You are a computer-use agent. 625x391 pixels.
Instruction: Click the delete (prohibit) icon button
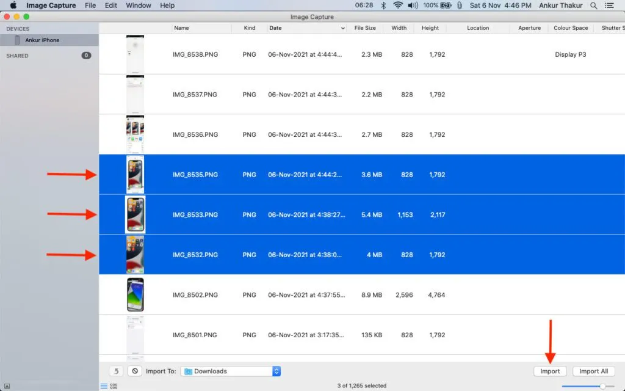(135, 371)
